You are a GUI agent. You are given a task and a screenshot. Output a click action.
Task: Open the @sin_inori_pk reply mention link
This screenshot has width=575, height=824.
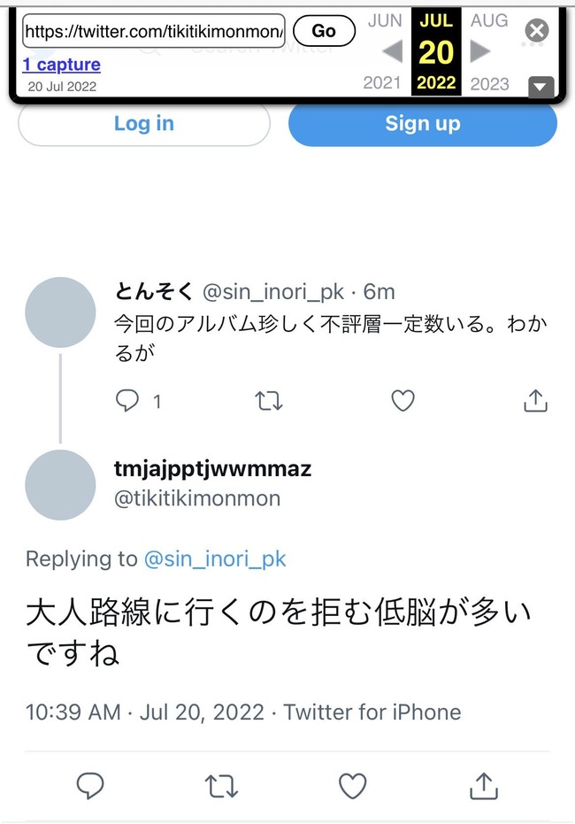click(x=215, y=559)
